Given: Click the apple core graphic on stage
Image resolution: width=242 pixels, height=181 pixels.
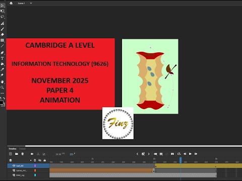Looking at the screenshot, I should [150, 80].
